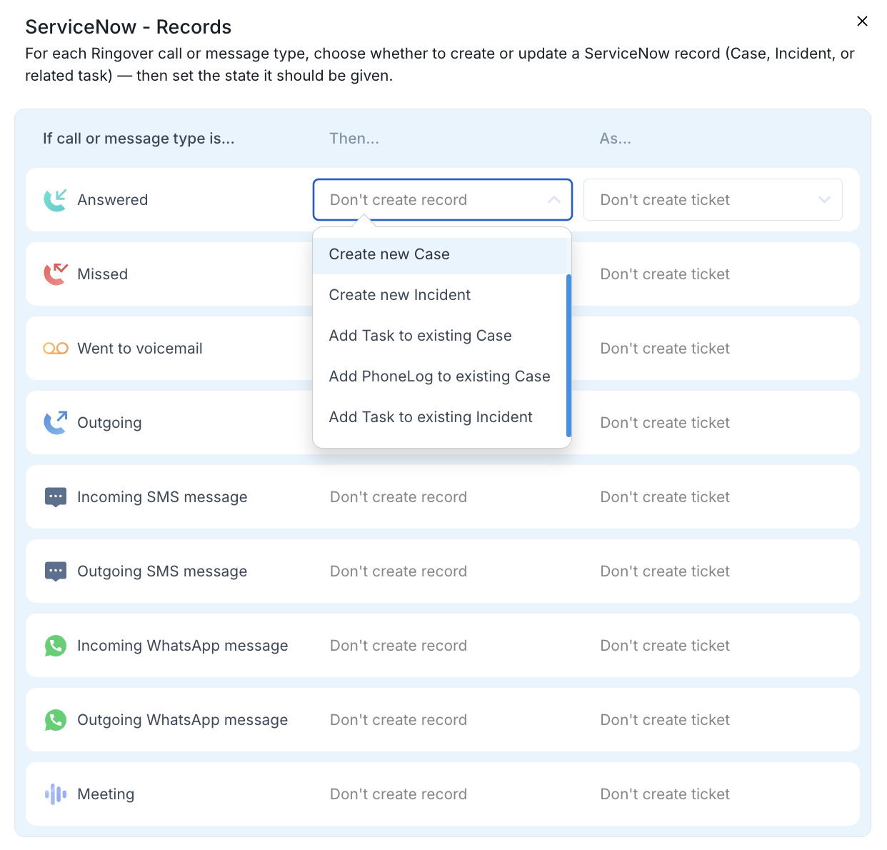Click the dropdown list scrollbar
This screenshot has height=850, width=887.
click(568, 356)
